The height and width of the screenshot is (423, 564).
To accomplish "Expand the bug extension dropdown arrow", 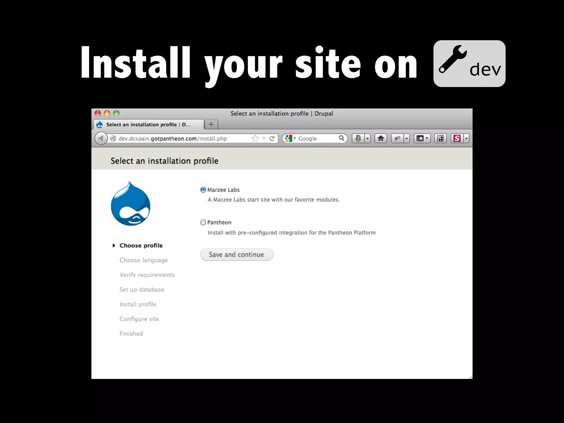I will 407,138.
